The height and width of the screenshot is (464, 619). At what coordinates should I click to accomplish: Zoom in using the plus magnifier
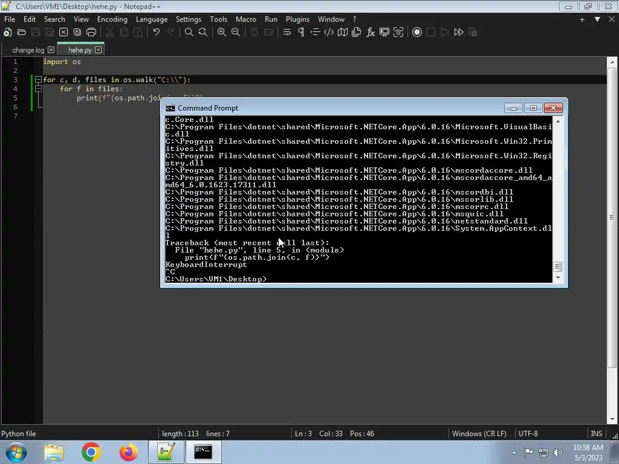222,33
